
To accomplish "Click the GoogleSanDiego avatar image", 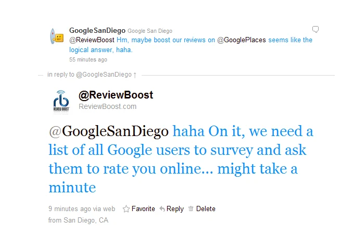I will click(x=57, y=36).
